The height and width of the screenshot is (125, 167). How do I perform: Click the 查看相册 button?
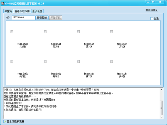coord(42,18)
